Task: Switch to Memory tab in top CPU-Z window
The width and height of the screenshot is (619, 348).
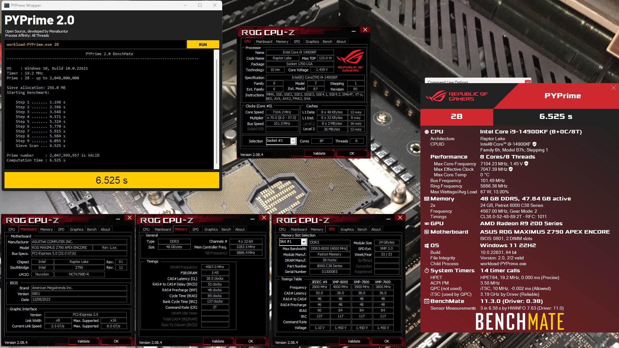Action: pyautogui.click(x=282, y=42)
